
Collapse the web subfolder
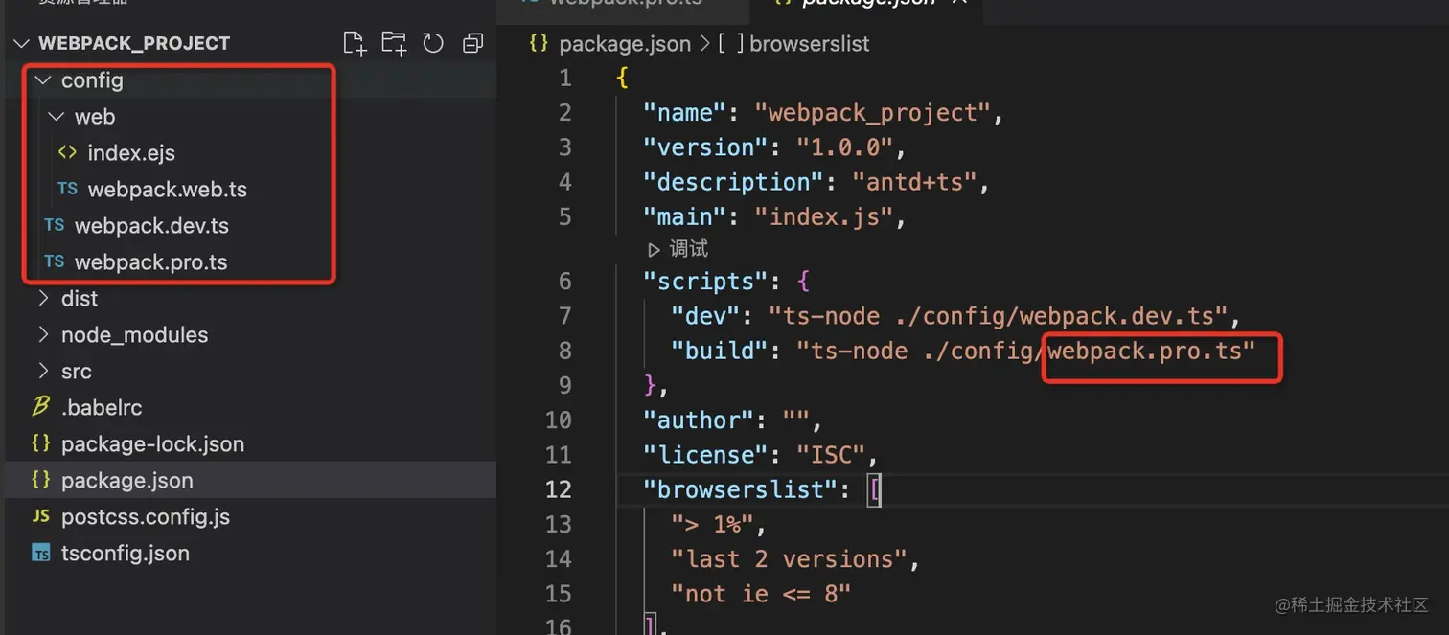point(56,117)
